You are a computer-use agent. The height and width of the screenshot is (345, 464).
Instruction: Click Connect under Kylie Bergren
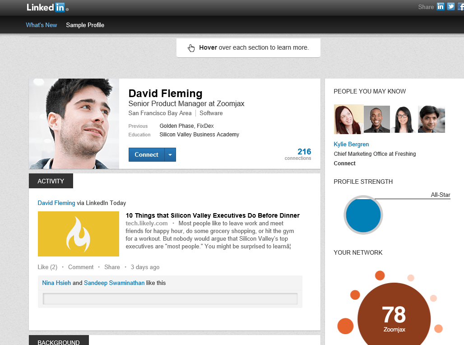tap(344, 163)
